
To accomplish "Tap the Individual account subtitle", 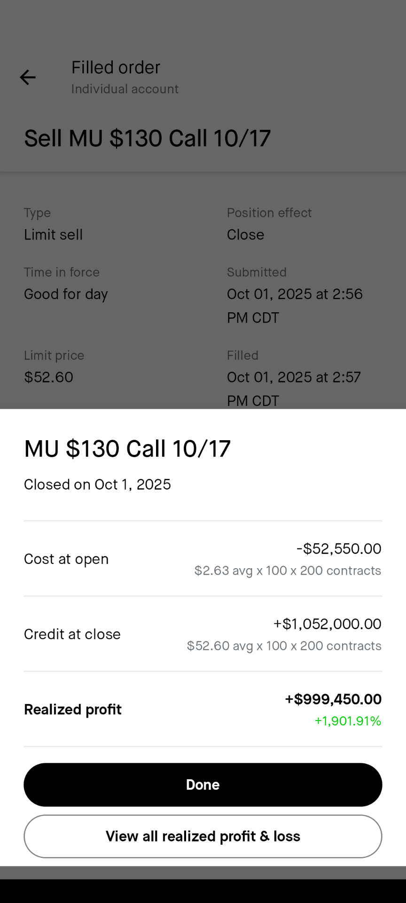I will (125, 89).
